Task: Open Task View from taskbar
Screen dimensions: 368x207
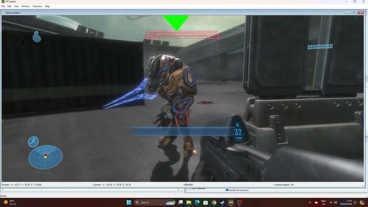Action: pos(181,202)
